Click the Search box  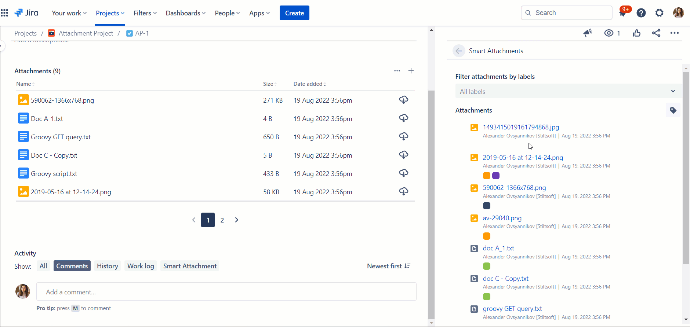tap(567, 13)
